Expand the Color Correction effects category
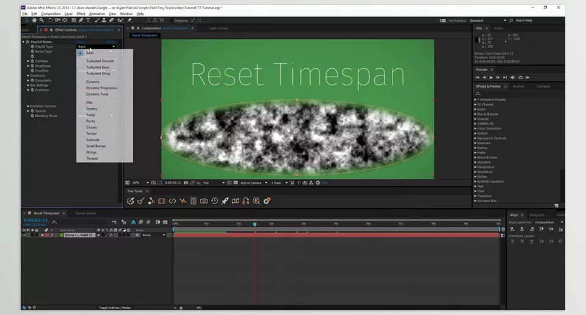This screenshot has height=315, width=586. tap(476, 129)
